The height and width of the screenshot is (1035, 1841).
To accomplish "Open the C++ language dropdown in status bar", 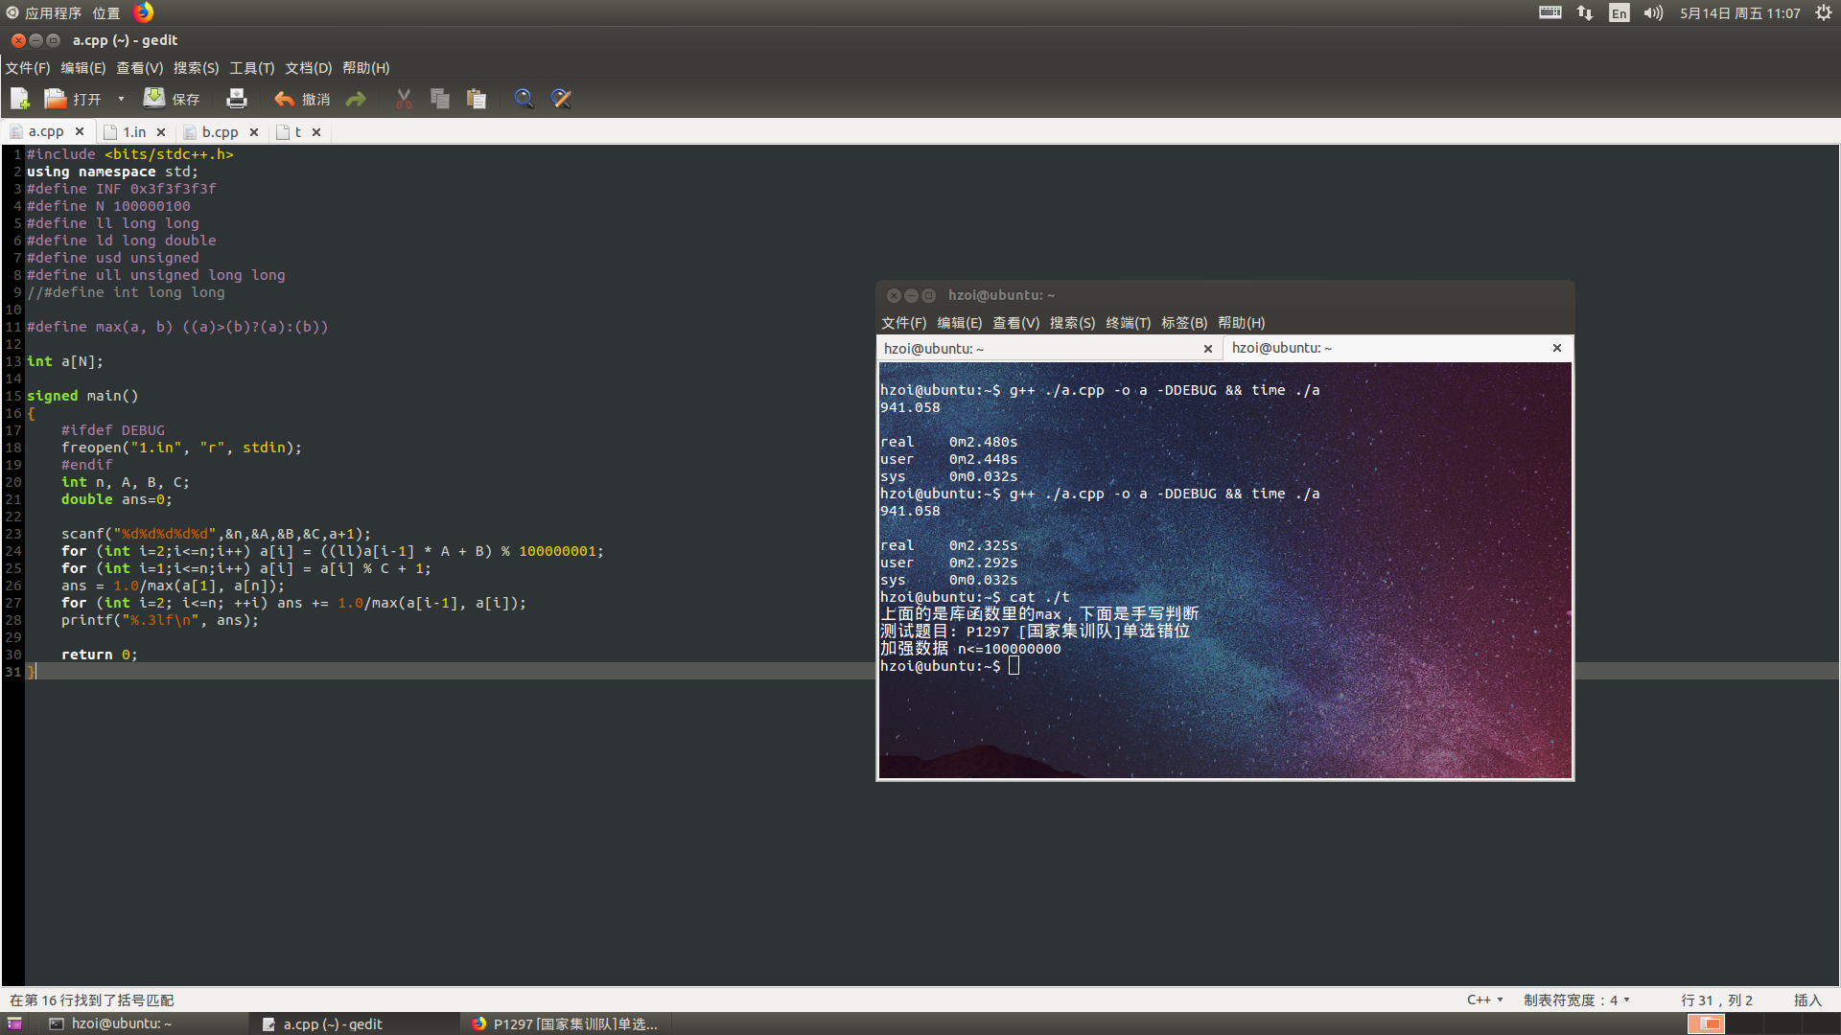I will point(1484,1000).
